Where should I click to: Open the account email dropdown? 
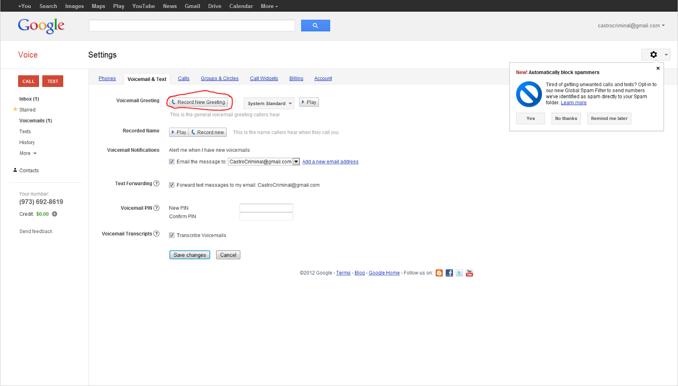point(631,25)
